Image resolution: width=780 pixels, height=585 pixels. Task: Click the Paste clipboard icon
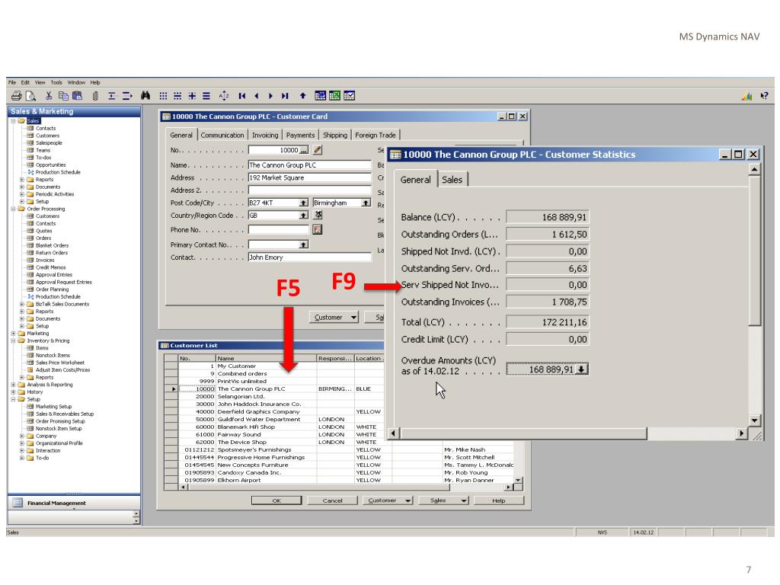coord(77,96)
